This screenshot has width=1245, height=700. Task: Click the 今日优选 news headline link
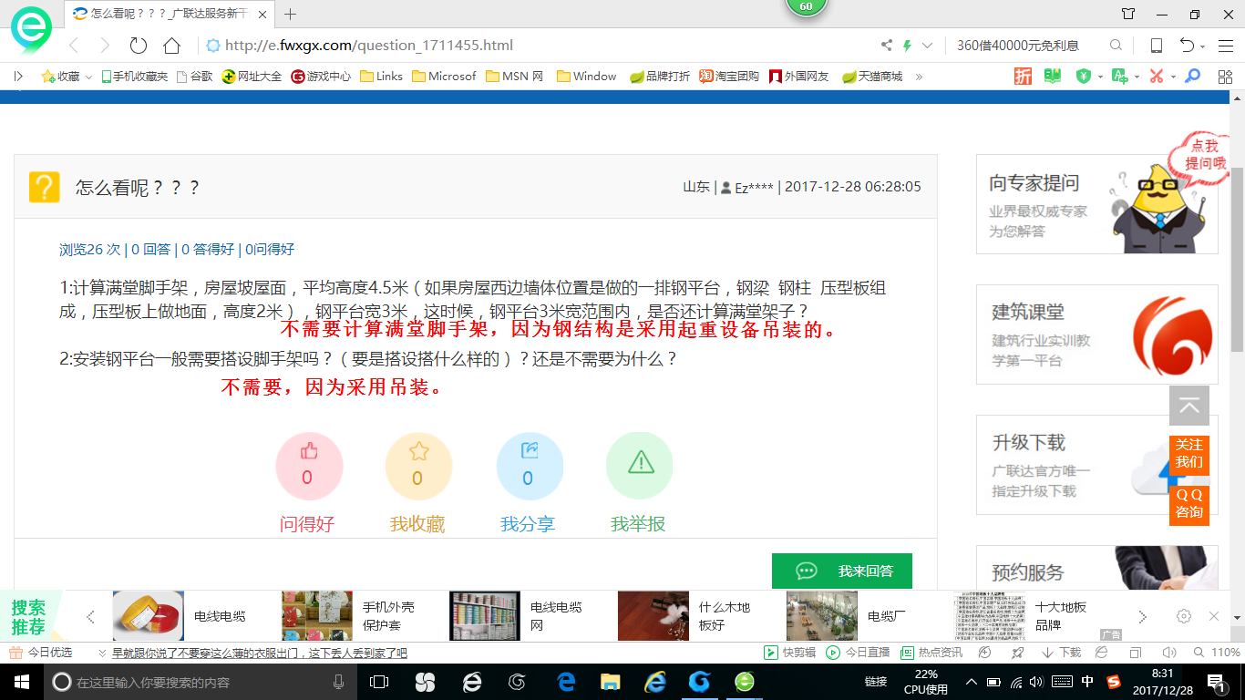click(260, 653)
